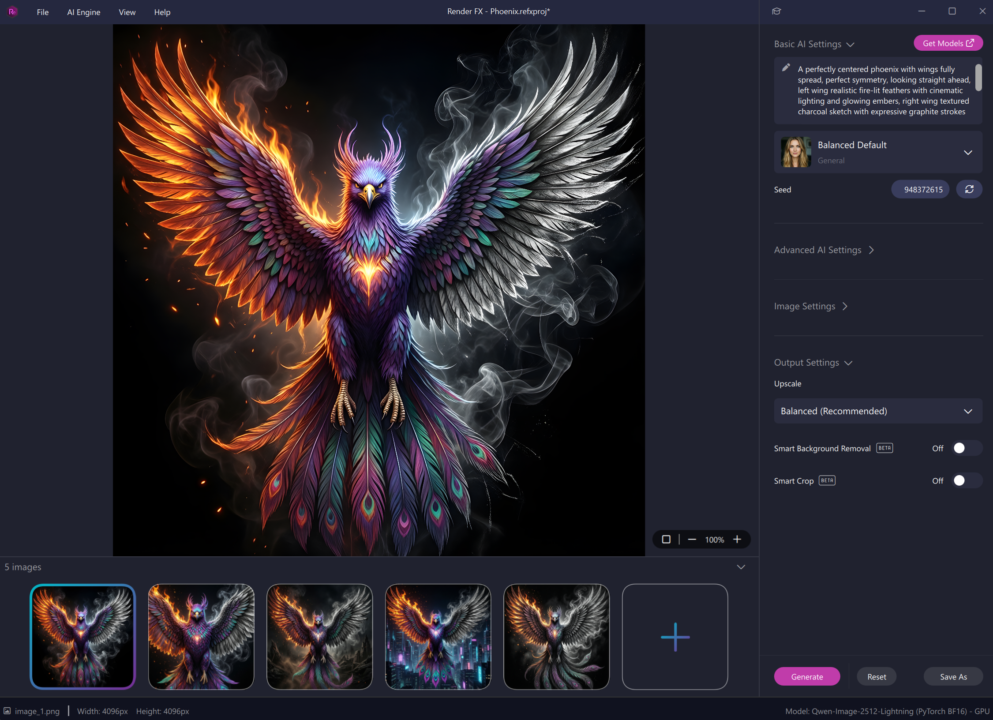Click the Render FX app logo

tap(12, 12)
